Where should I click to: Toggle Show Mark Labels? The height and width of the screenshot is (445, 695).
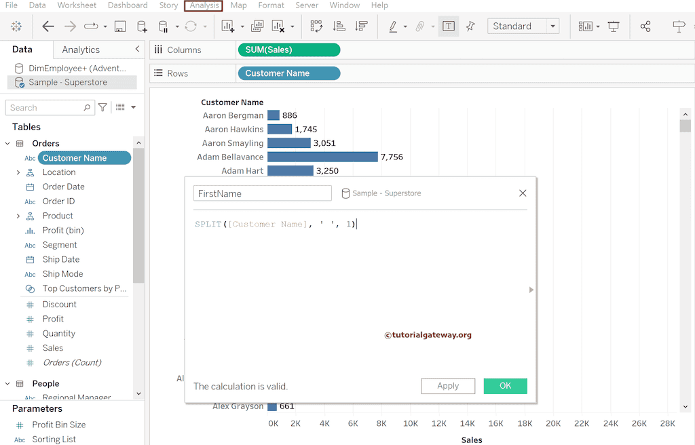tap(449, 26)
